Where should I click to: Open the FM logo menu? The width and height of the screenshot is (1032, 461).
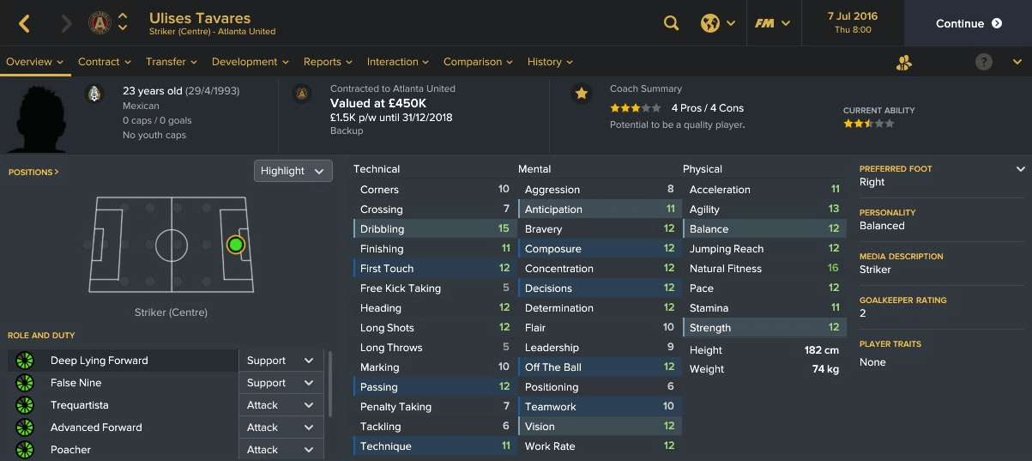click(x=772, y=23)
